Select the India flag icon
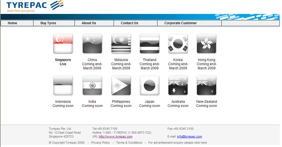The width and height of the screenshot is (282, 147). pos(92,85)
